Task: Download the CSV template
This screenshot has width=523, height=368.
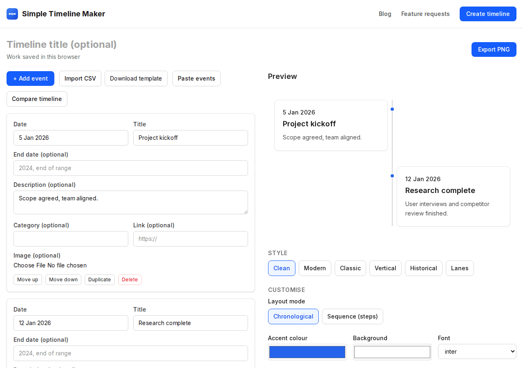Action: [x=136, y=79]
